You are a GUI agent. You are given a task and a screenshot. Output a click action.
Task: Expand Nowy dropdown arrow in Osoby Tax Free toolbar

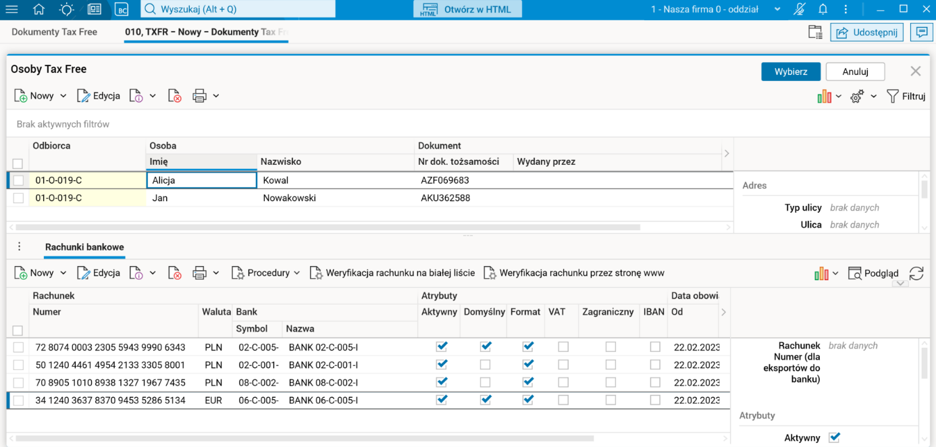(x=63, y=96)
